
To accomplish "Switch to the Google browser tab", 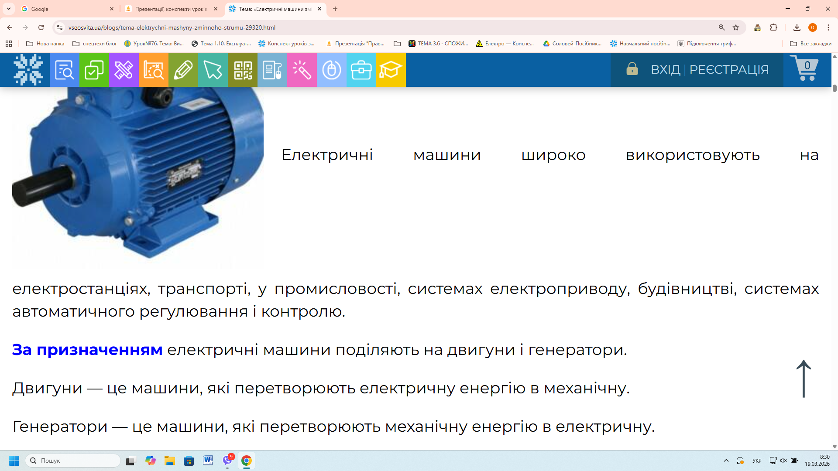I will (65, 9).
